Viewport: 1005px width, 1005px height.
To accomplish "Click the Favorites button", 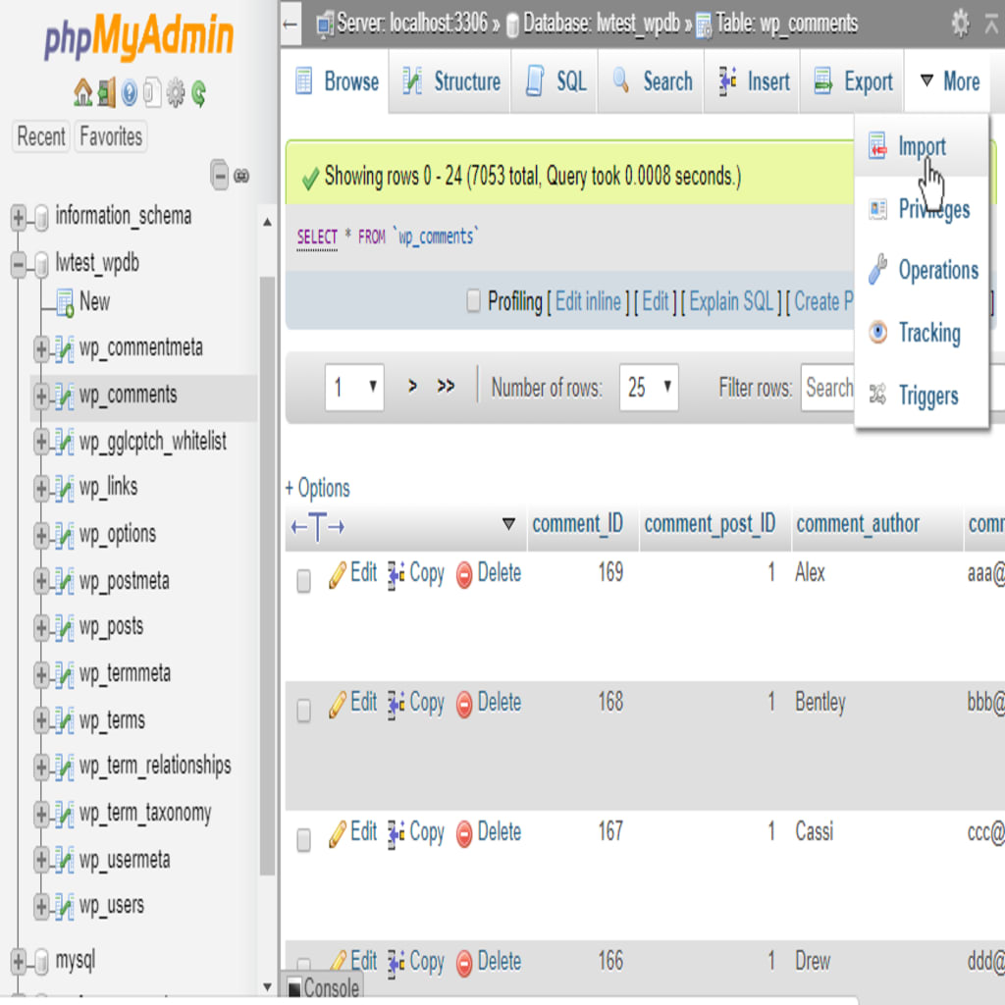I will (x=111, y=136).
